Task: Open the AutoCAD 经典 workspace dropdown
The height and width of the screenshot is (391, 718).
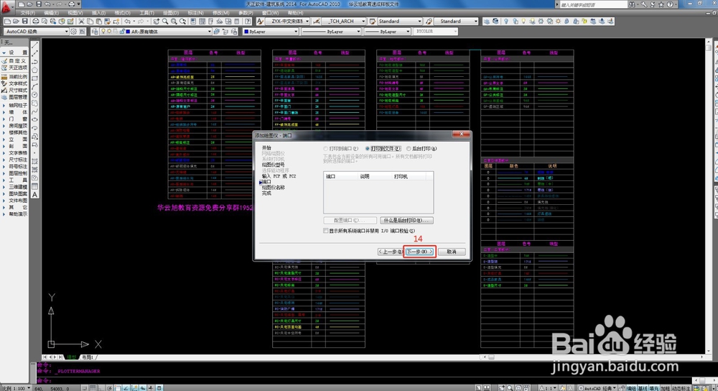Action: pyautogui.click(x=66, y=32)
